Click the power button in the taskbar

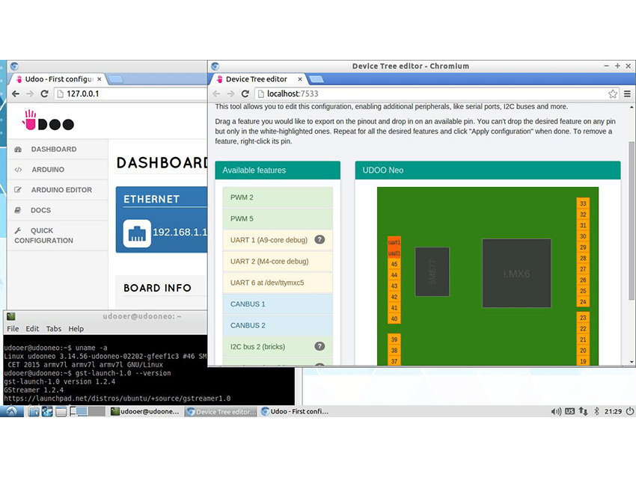click(629, 411)
